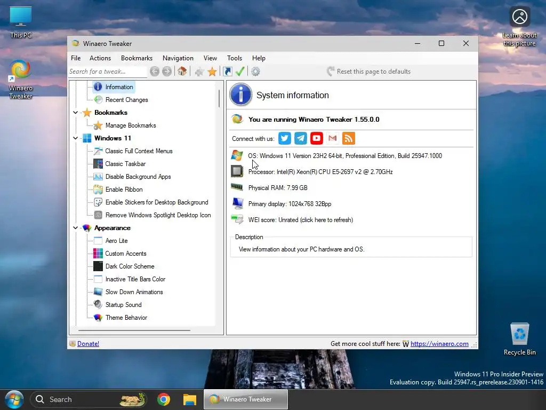The image size is (546, 410).
Task: Open bookmarks via the gold star toolbar icon
Action: coord(212,72)
